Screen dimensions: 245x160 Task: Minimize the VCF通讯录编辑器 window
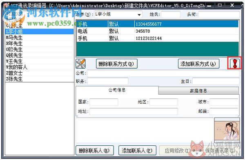(x=209, y=6)
